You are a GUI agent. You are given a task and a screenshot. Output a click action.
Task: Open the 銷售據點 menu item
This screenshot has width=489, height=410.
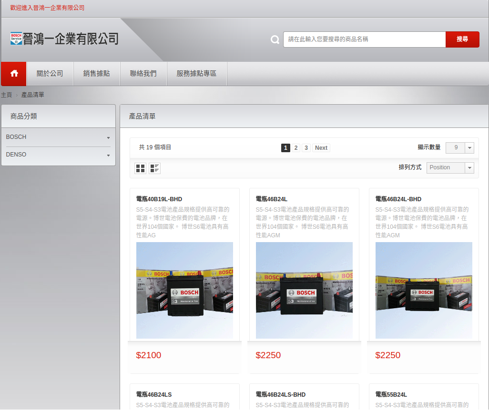97,73
